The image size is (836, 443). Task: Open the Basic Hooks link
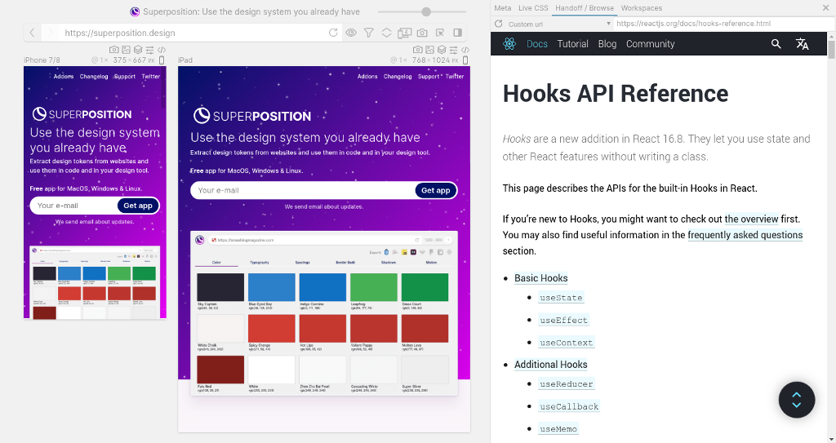[541, 278]
